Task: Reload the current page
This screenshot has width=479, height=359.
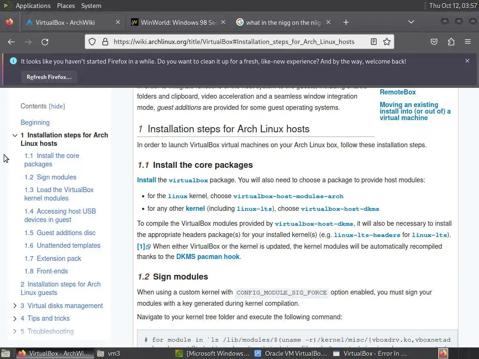Action: [x=45, y=42]
